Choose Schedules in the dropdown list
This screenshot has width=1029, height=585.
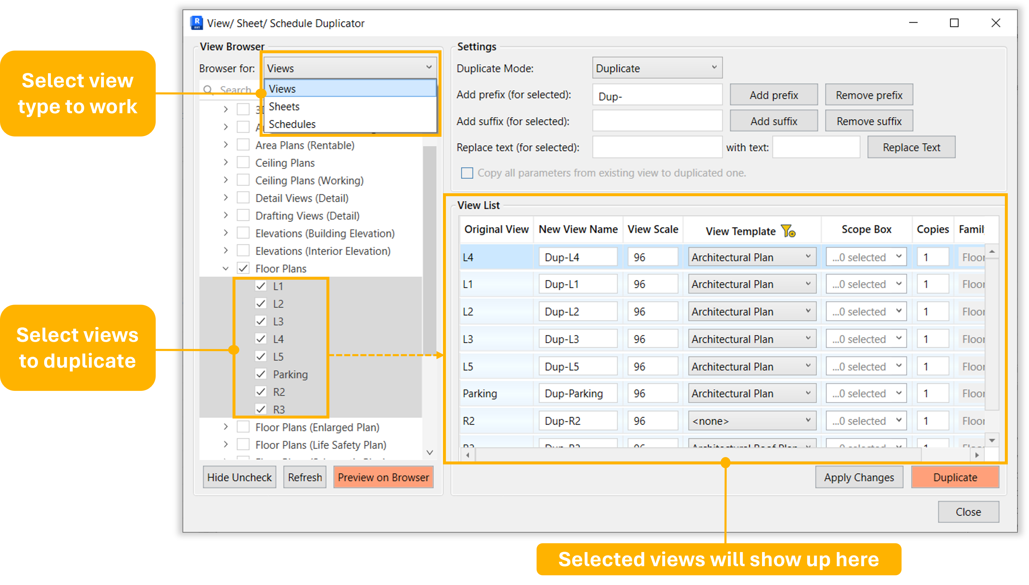point(292,124)
